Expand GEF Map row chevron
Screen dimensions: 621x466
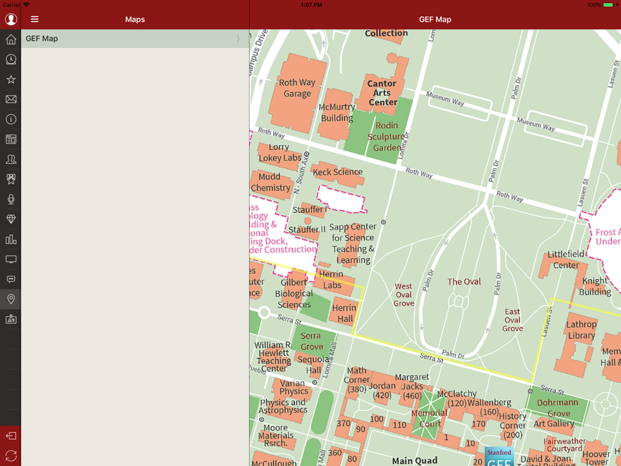tap(238, 39)
